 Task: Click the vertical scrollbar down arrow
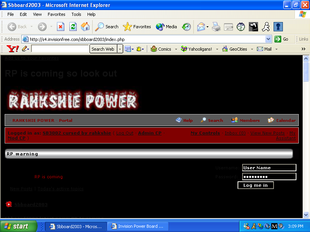[306, 215]
